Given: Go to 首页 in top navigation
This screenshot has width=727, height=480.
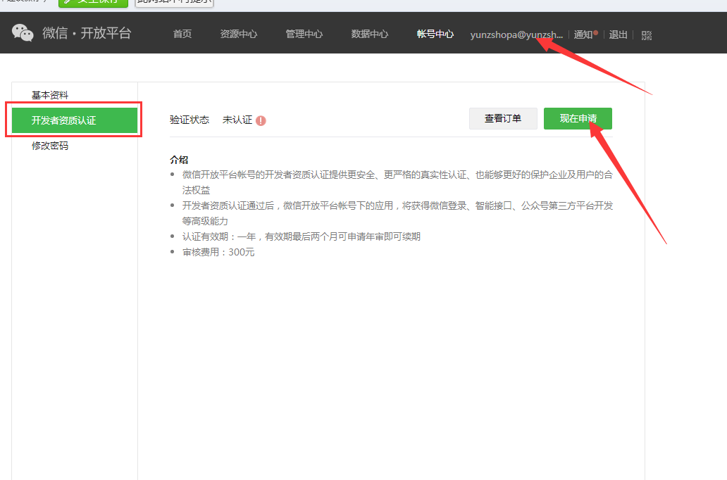Looking at the screenshot, I should pyautogui.click(x=182, y=34).
